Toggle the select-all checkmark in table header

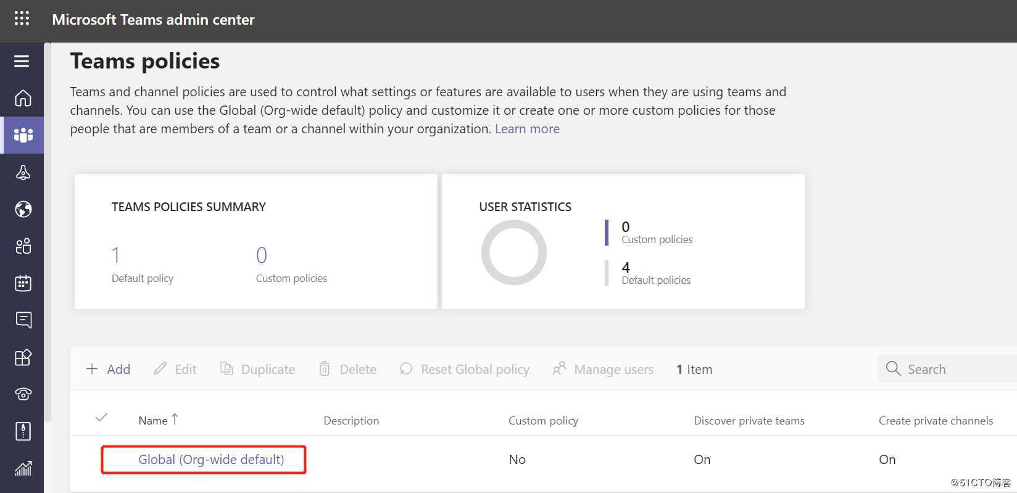coord(102,418)
